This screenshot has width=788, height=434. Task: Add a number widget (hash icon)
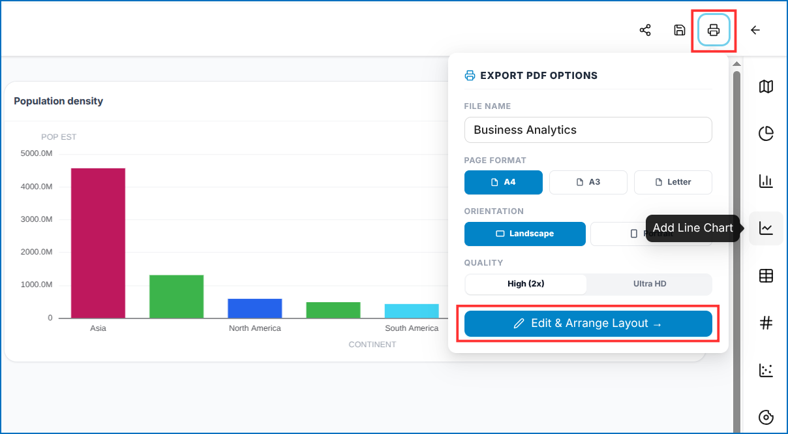click(x=766, y=322)
